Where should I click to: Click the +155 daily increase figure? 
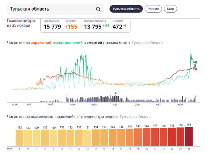(71, 27)
